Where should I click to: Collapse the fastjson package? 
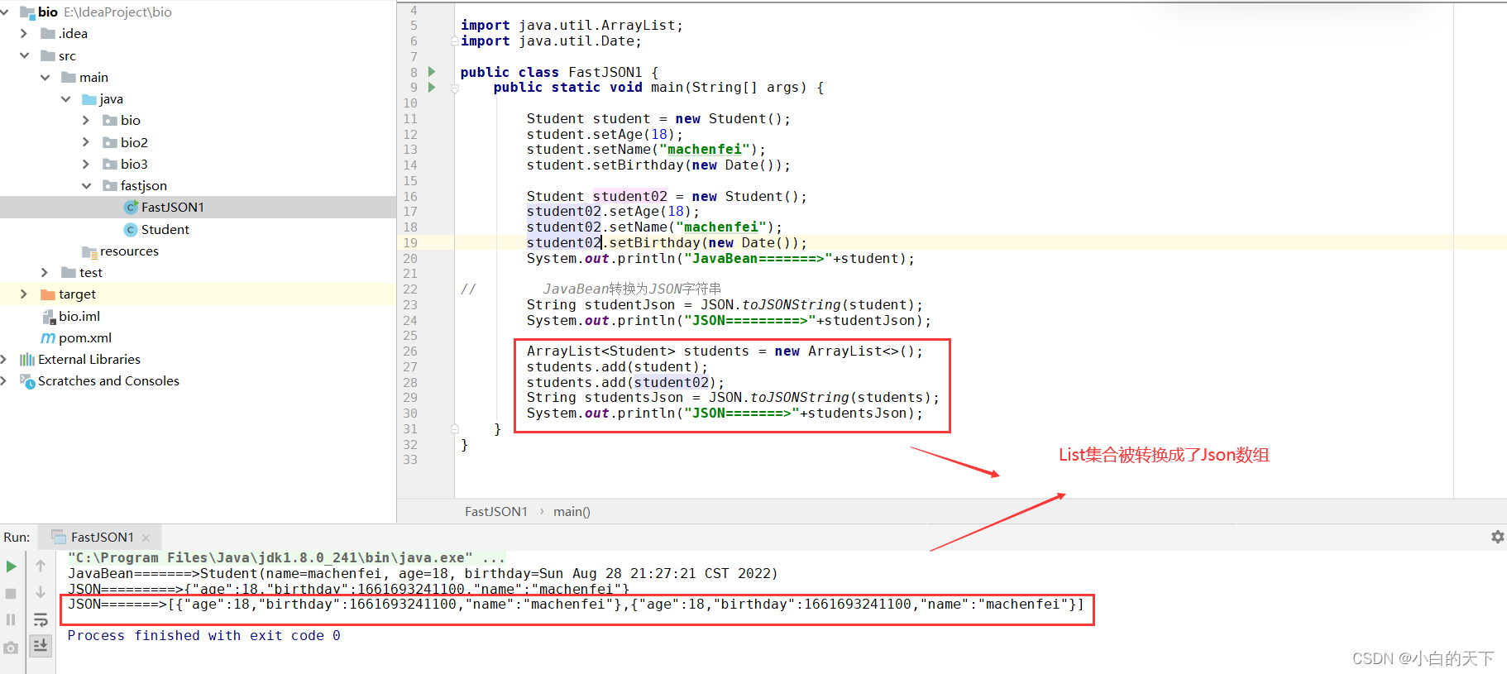tap(86, 185)
